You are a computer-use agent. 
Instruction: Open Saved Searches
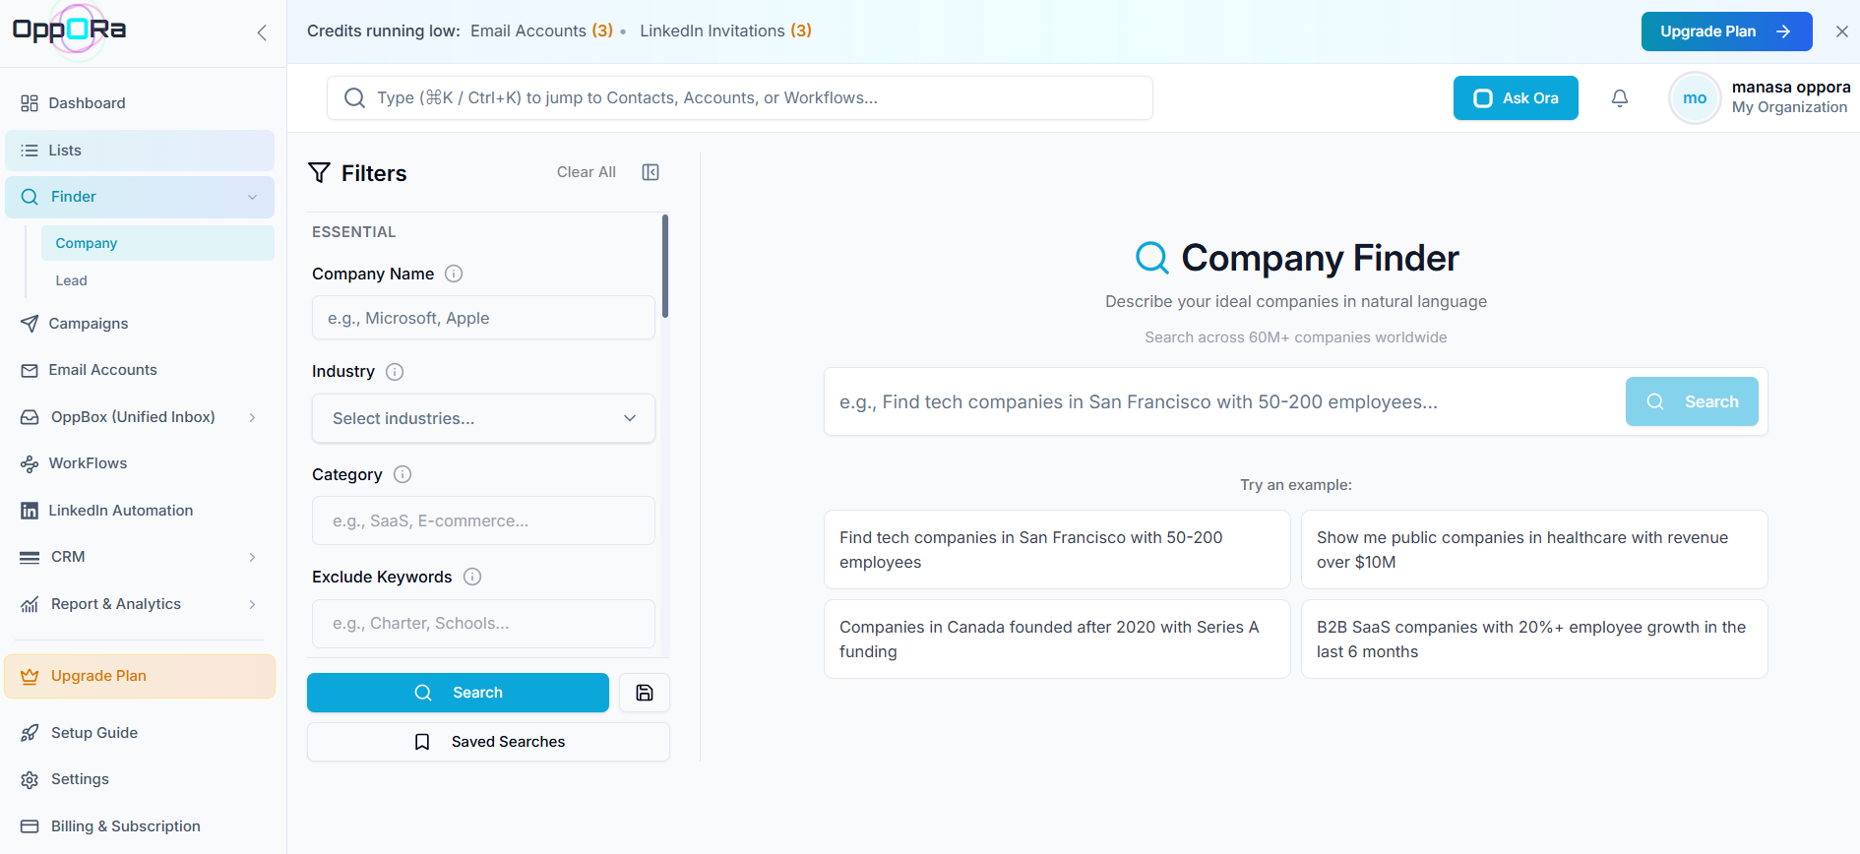click(x=488, y=742)
